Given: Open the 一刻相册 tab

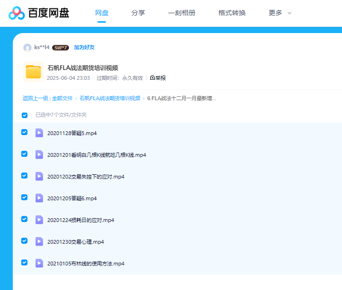Looking at the screenshot, I should tap(182, 13).
